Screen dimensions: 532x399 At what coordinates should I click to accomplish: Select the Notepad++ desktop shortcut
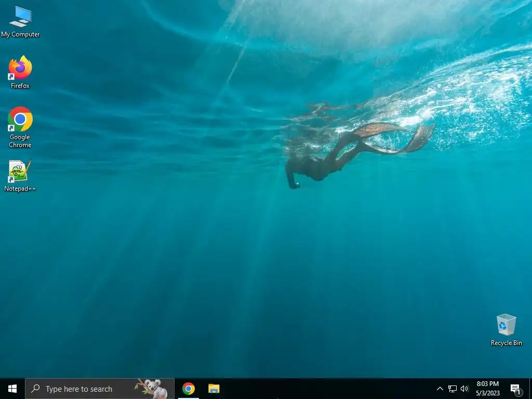click(20, 176)
